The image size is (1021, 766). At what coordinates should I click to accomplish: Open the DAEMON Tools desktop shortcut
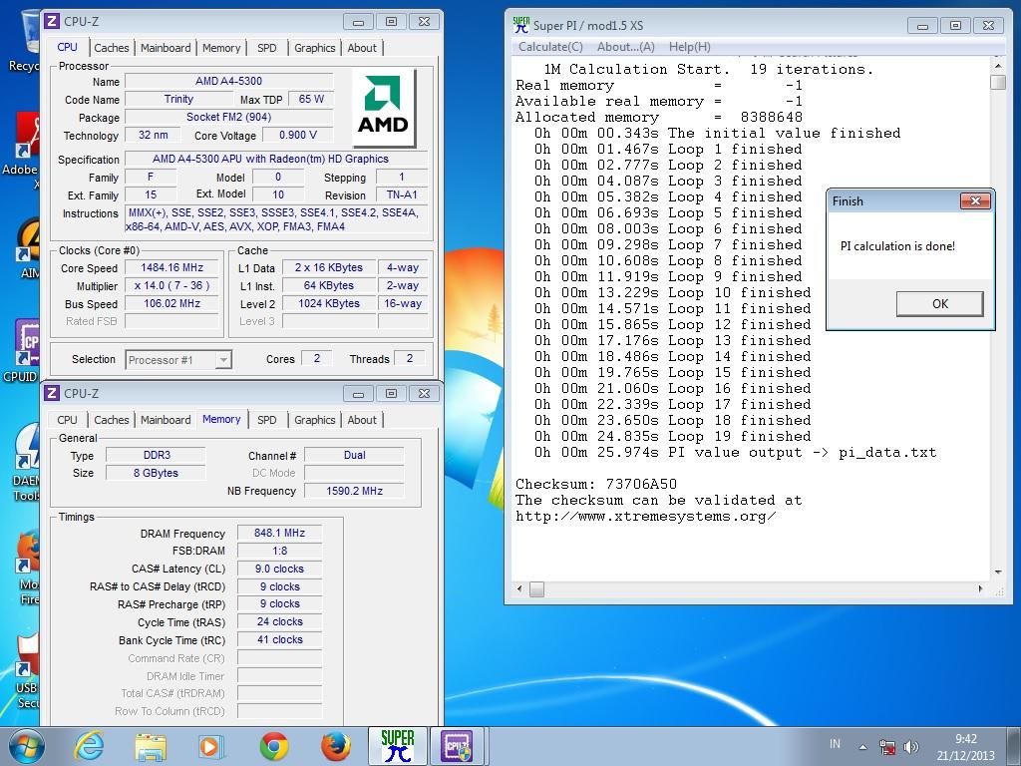[x=26, y=461]
